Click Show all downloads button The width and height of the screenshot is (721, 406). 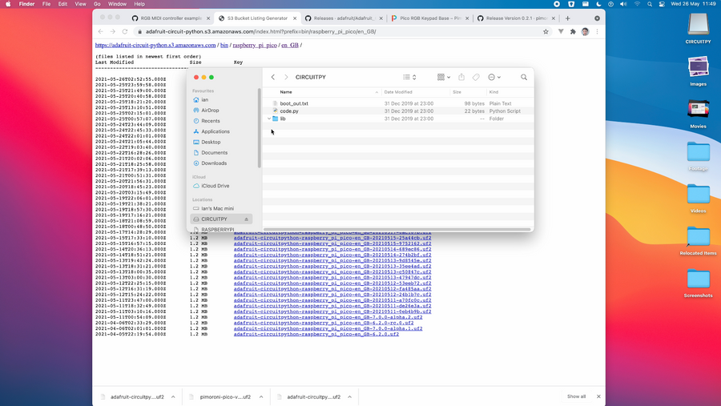576,396
